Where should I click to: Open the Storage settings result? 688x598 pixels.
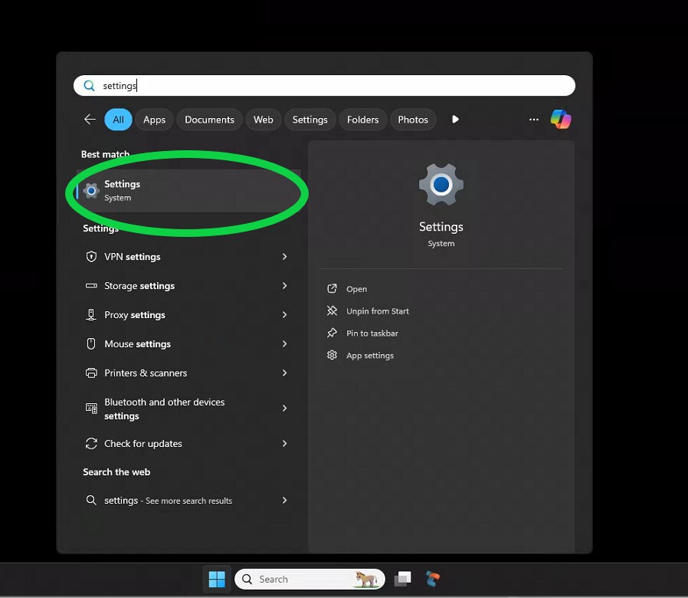point(188,286)
